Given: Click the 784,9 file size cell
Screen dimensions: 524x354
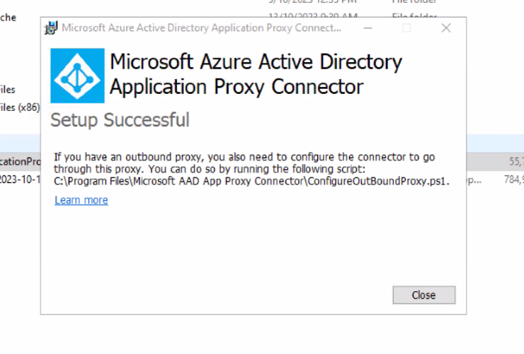Looking at the screenshot, I should 512,179.
